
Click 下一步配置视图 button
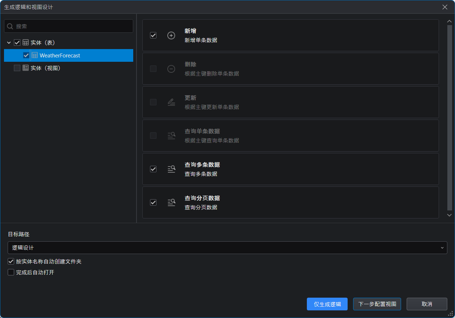pyautogui.click(x=377, y=304)
